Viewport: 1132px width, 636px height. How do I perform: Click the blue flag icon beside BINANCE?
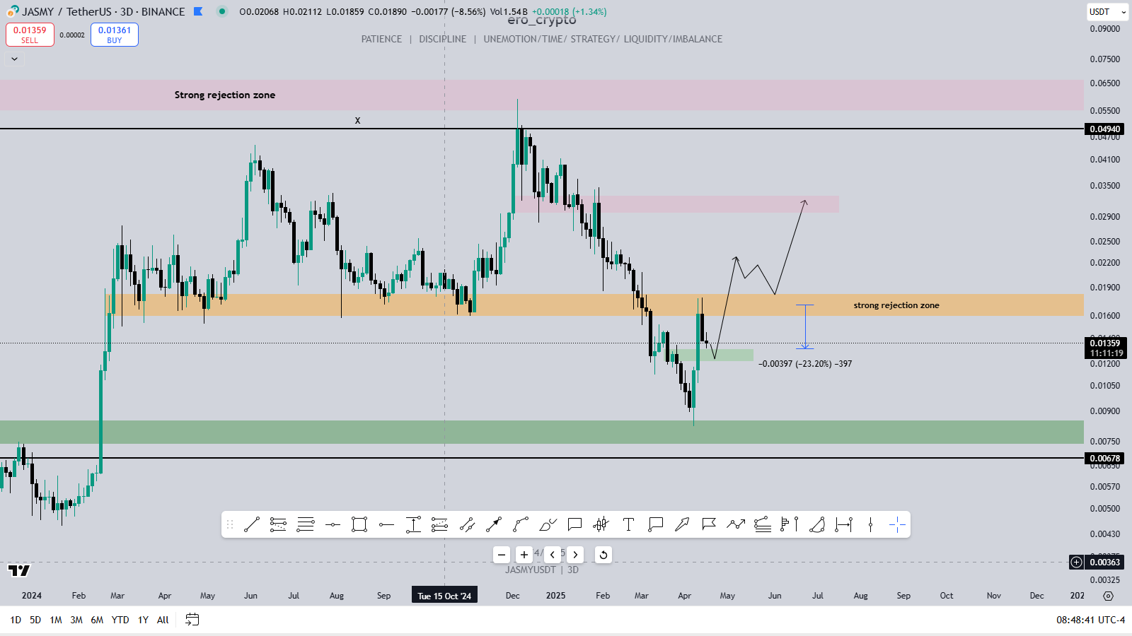click(198, 11)
